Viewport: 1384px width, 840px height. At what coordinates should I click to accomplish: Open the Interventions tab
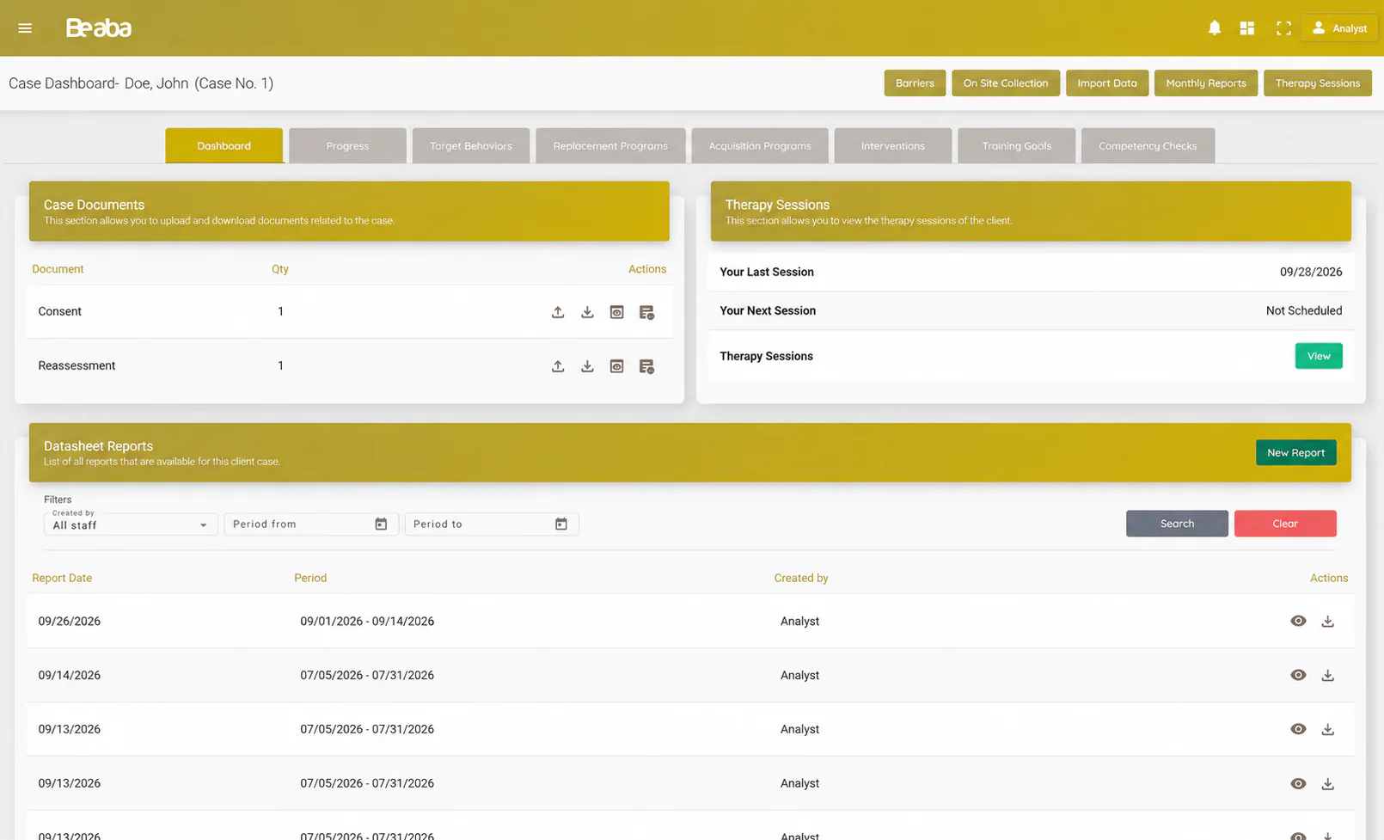[893, 146]
